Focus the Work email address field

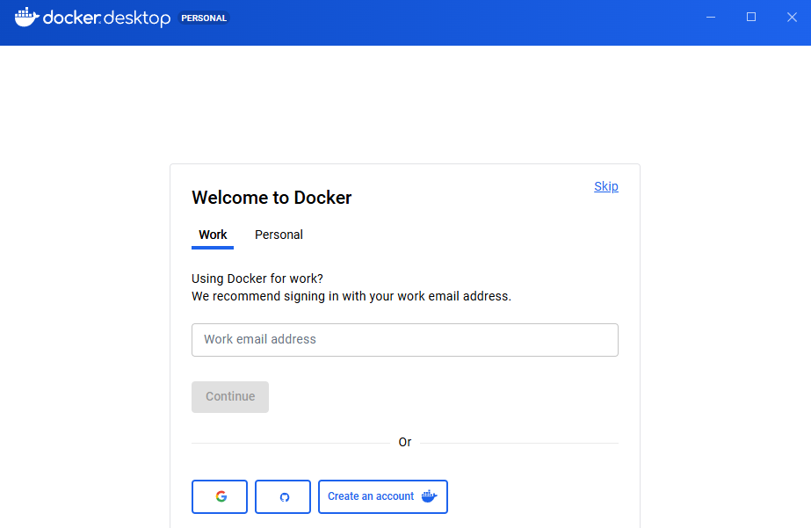pyautogui.click(x=404, y=339)
